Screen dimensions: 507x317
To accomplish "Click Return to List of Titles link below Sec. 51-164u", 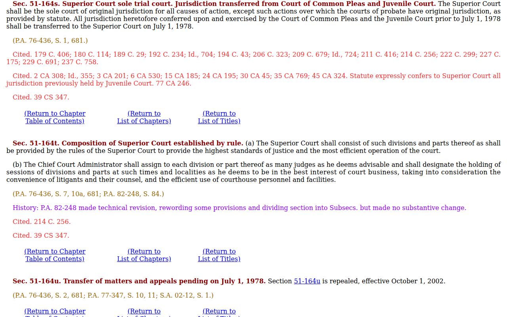I will click(219, 311).
